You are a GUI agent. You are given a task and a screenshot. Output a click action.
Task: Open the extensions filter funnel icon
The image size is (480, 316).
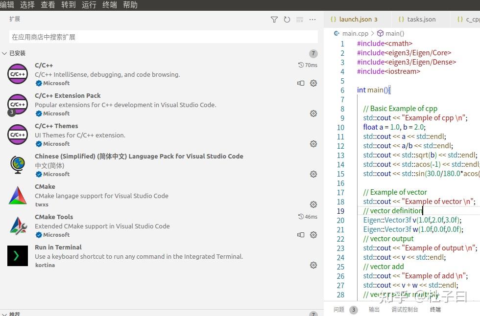(274, 20)
